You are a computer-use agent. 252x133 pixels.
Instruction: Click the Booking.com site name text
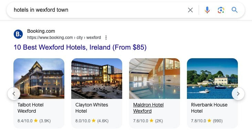(41, 31)
